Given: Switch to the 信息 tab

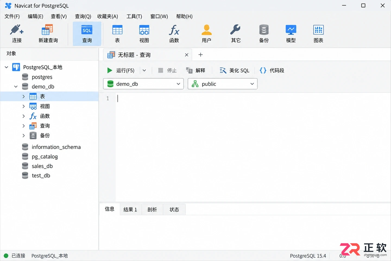Looking at the screenshot, I should pos(110,209).
